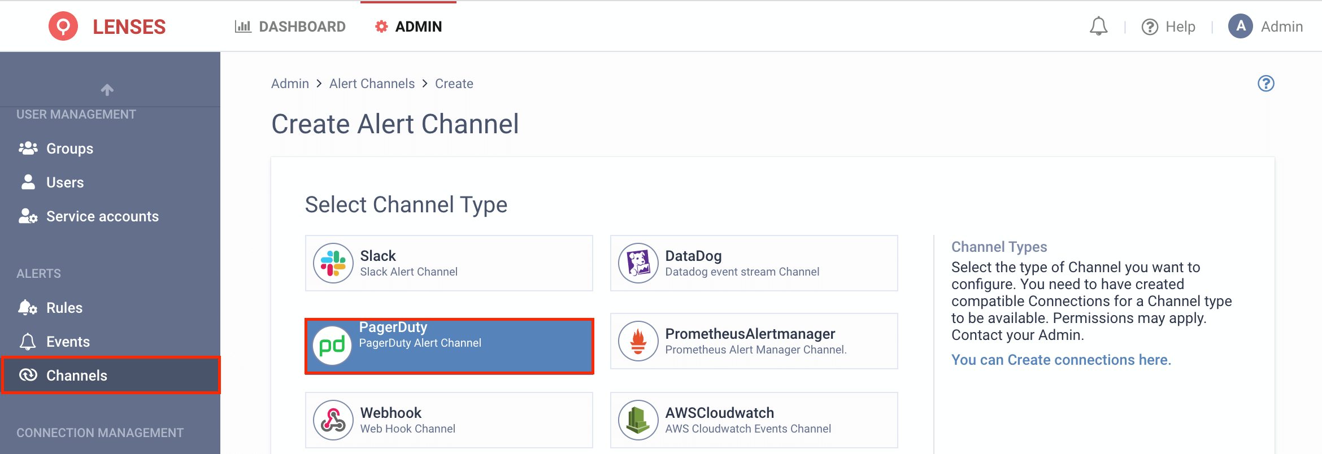1322x454 pixels.
Task: Click the Slack logo icon
Action: pos(333,263)
